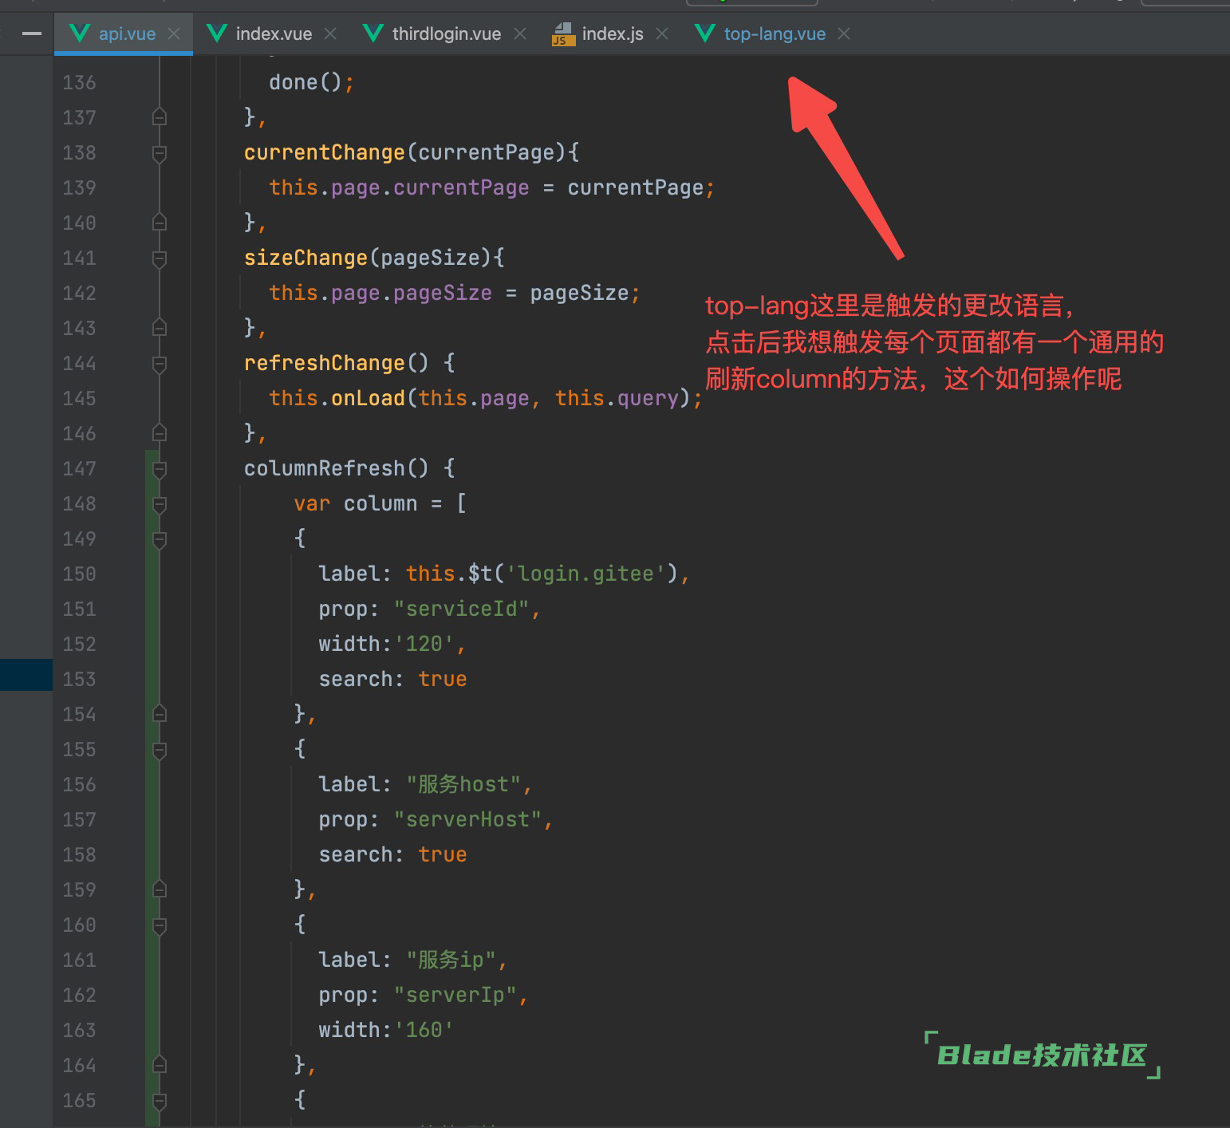Screen dimensions: 1230x1128
Task: Click the "服务ip" label string
Action: pyautogui.click(x=451, y=960)
